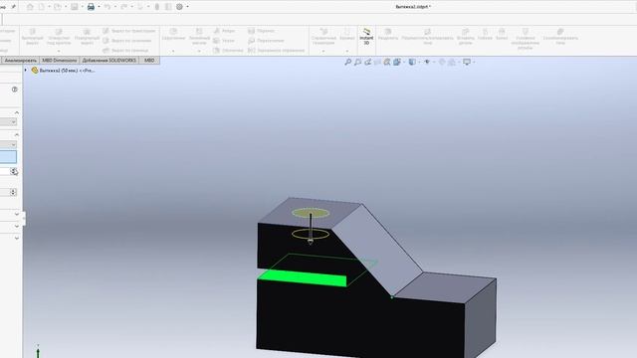Click the Уклон draft tool
The width and height of the screenshot is (637, 358).
pos(224,41)
